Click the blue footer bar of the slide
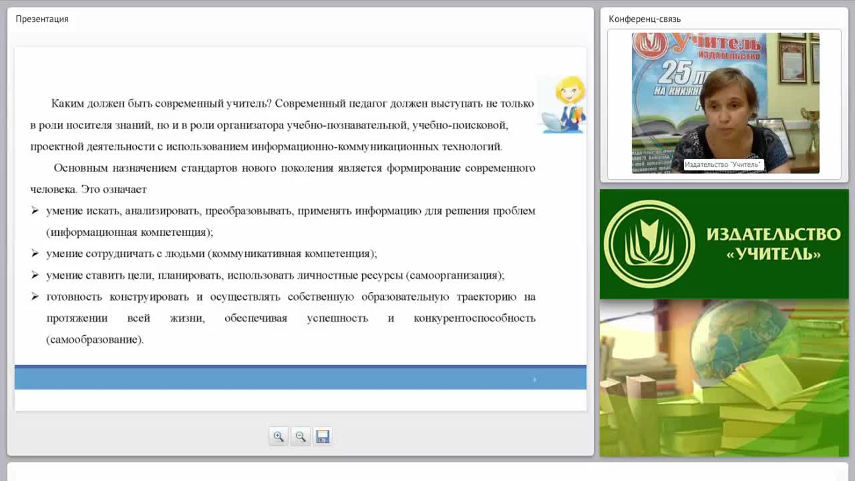Image resolution: width=855 pixels, height=481 pixels. point(301,377)
